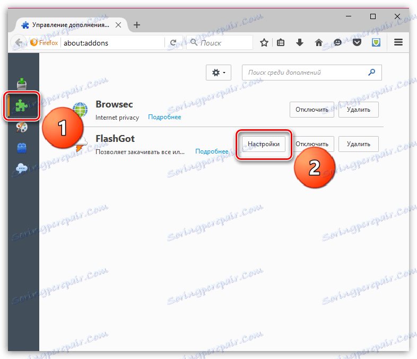Click the Позволяет закачивать description text

click(x=140, y=152)
